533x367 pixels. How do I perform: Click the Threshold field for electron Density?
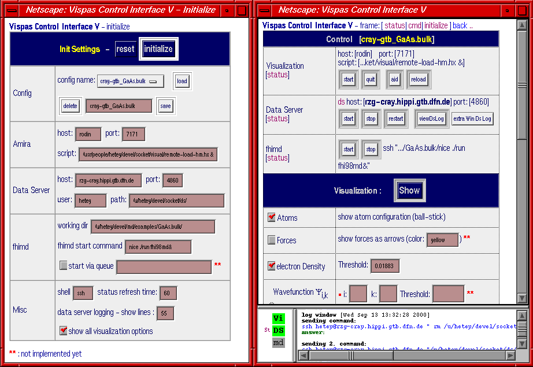coord(384,266)
